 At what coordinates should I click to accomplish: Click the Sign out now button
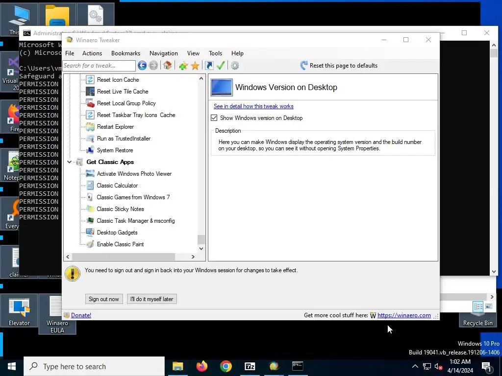coord(104,299)
